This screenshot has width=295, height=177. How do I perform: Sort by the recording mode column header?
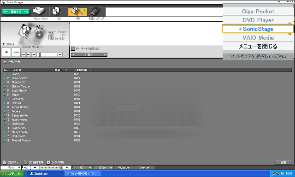point(64,70)
